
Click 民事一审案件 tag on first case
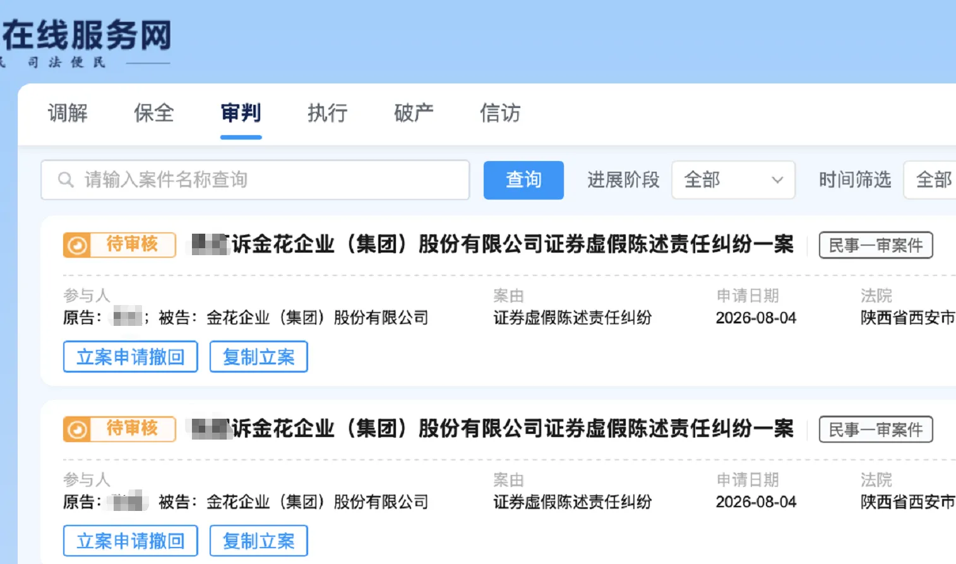pyautogui.click(x=876, y=245)
